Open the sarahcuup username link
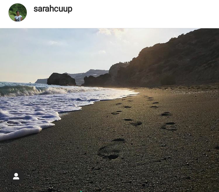Image resolution: width=219 pixels, height=192 pixels. coord(53,9)
